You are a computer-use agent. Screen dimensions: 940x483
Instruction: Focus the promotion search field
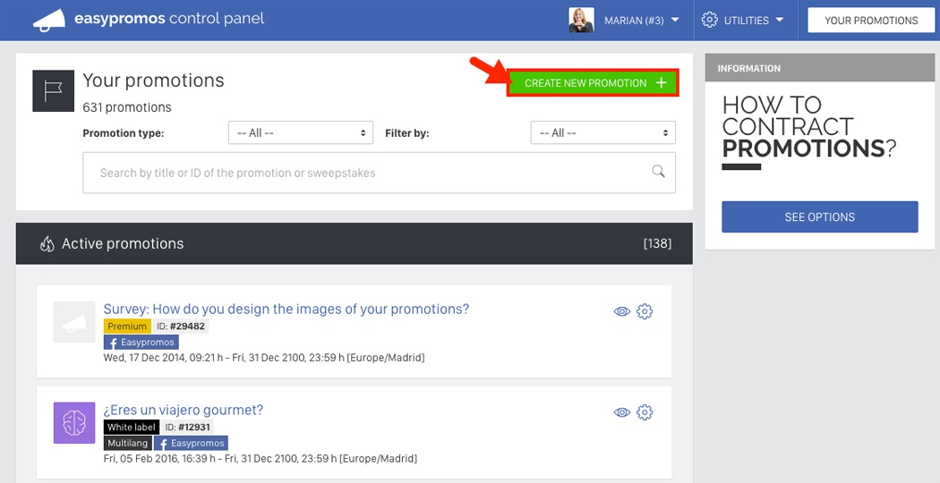point(379,173)
